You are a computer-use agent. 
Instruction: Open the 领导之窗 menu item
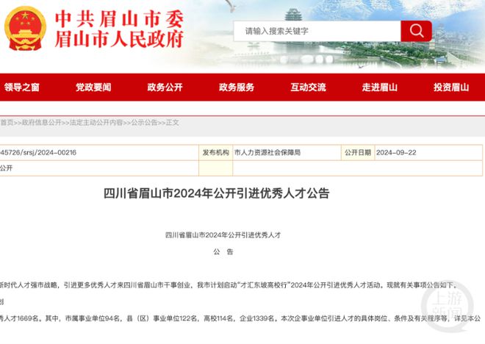pos(22,87)
